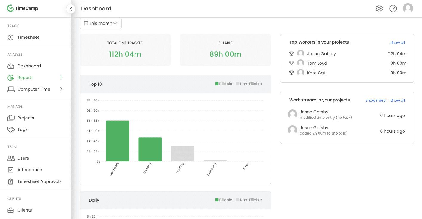
Task: Click the Projects folder icon
Action: (x=11, y=118)
